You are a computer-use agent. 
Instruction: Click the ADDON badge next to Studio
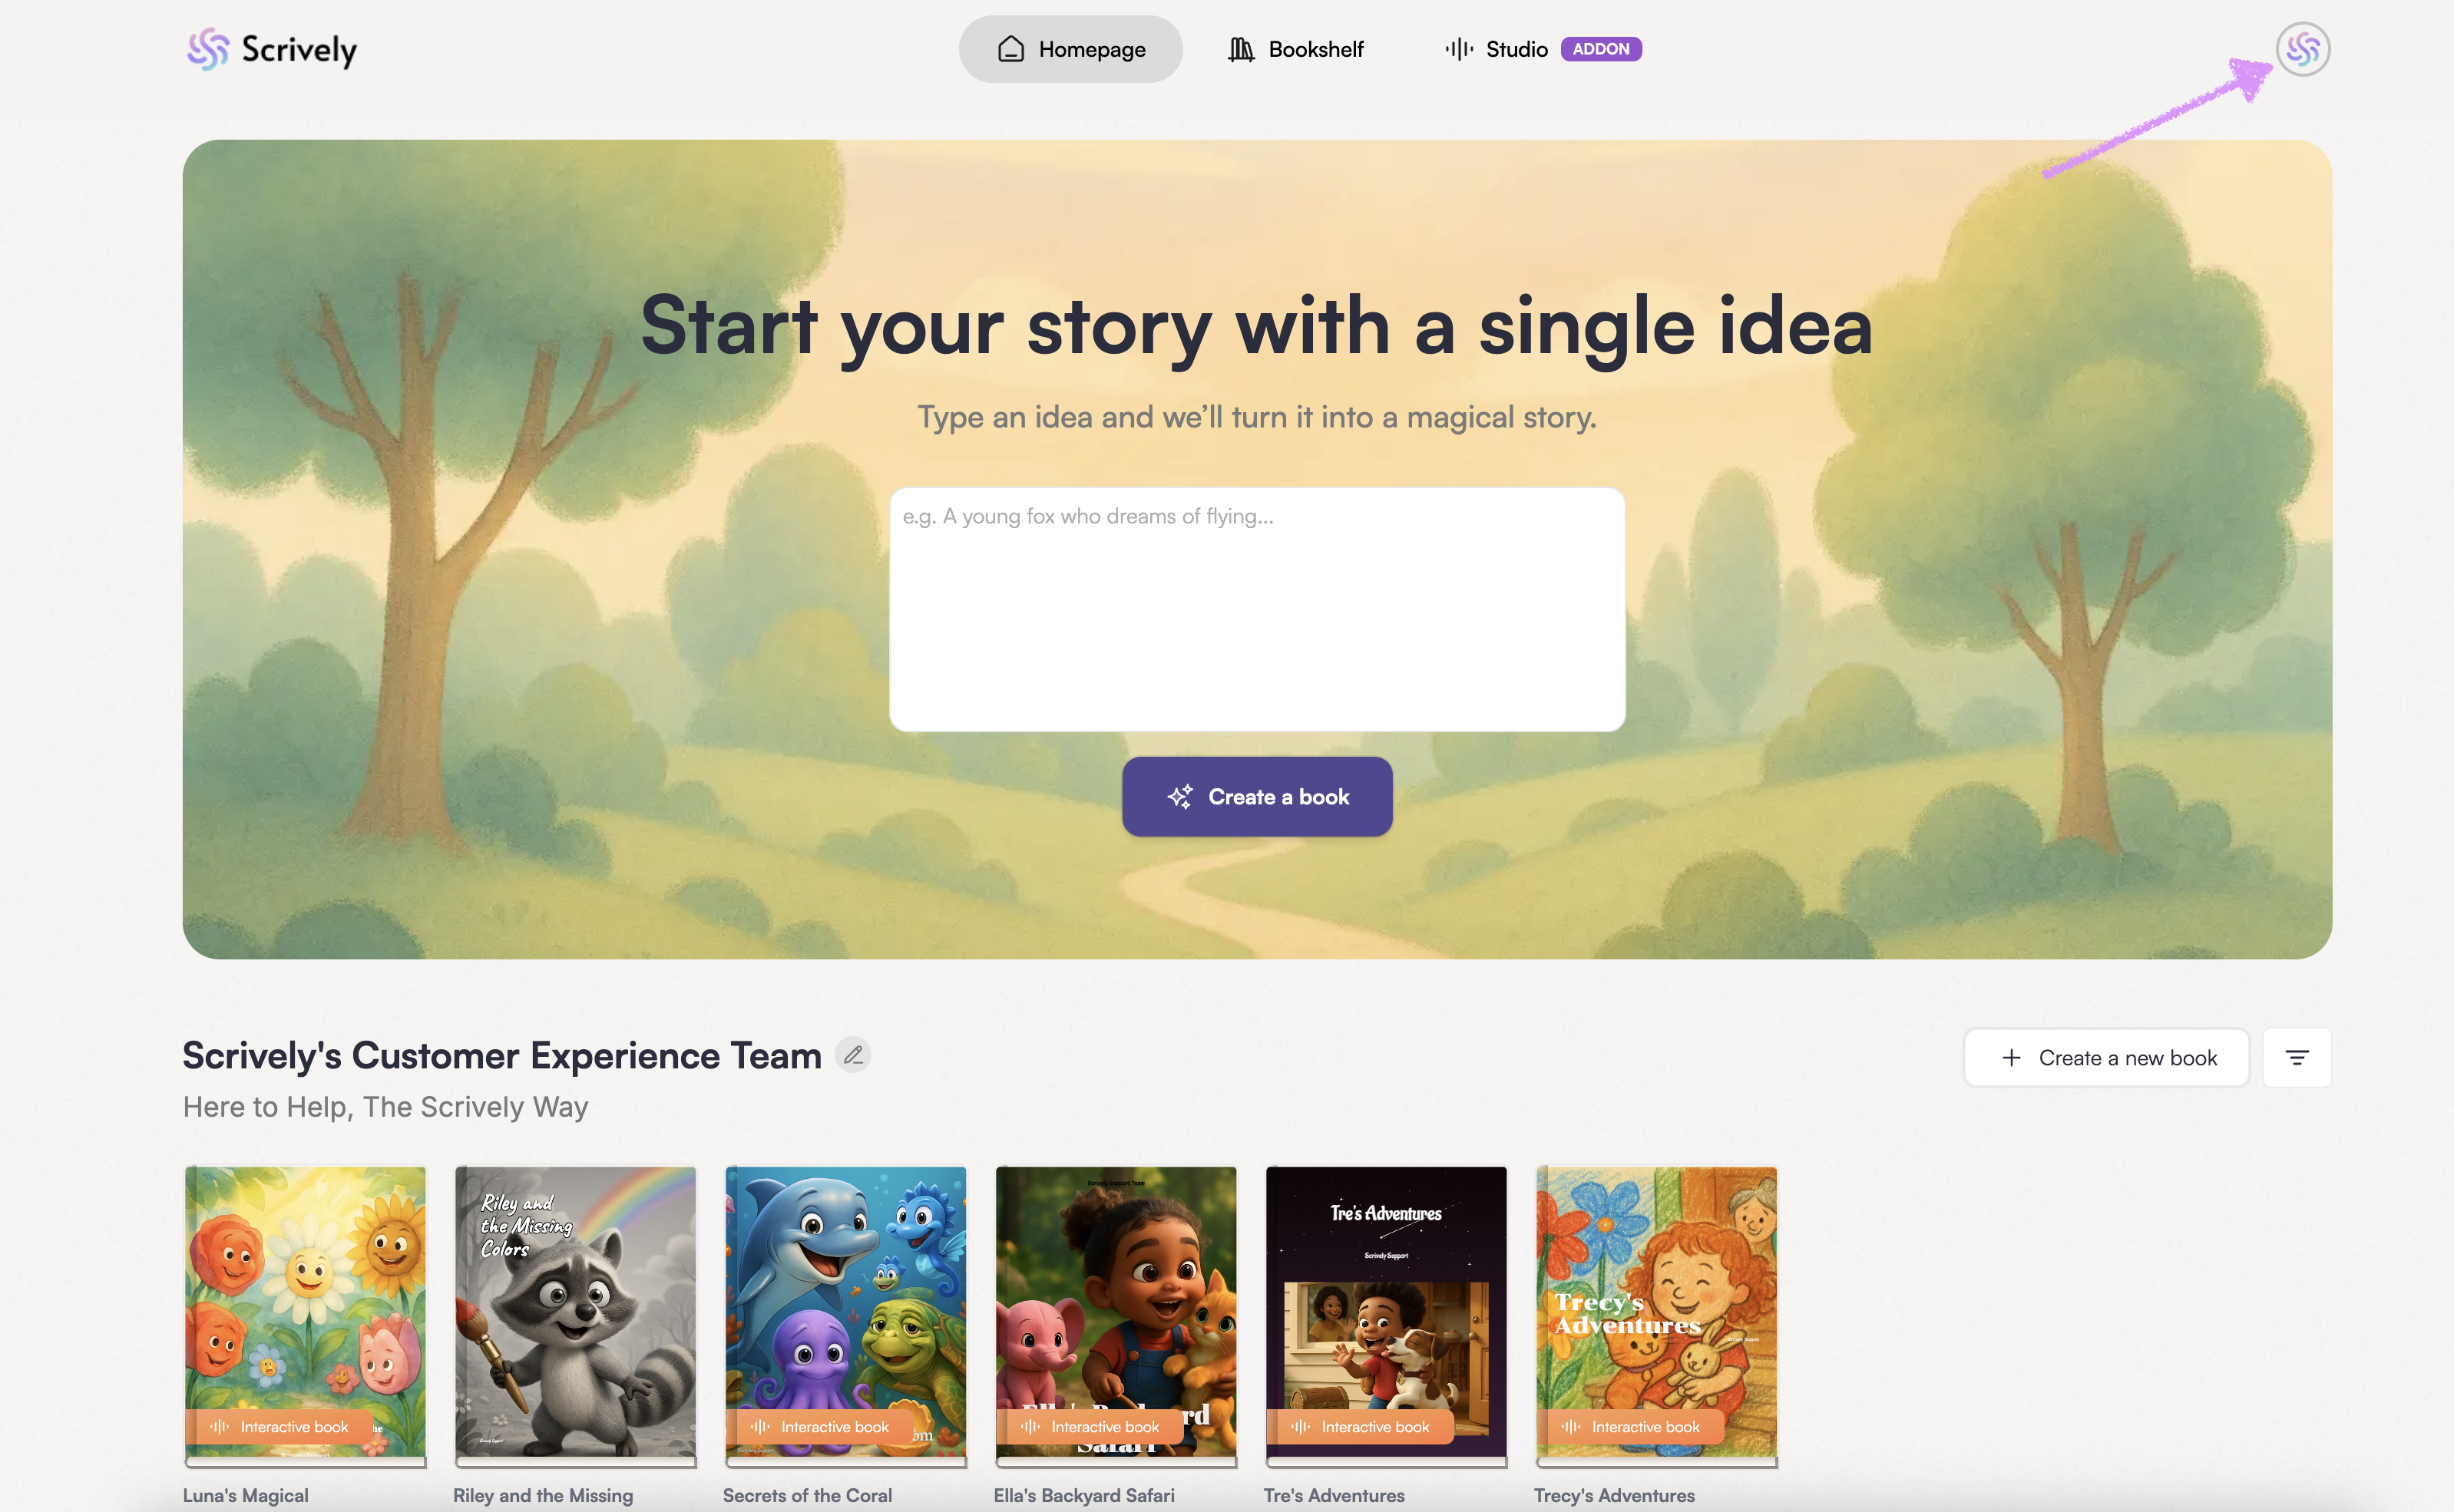pyautogui.click(x=1601, y=49)
